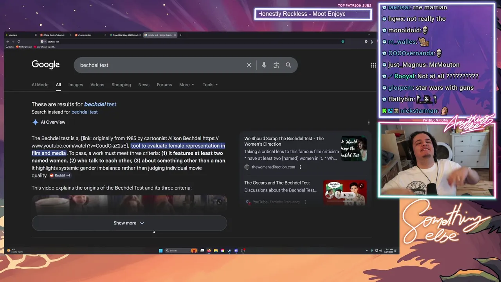
Task: Open Discord from the taskbar
Action: pos(236,251)
